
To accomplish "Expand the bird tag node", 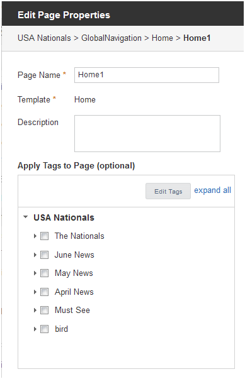I will click(x=35, y=329).
